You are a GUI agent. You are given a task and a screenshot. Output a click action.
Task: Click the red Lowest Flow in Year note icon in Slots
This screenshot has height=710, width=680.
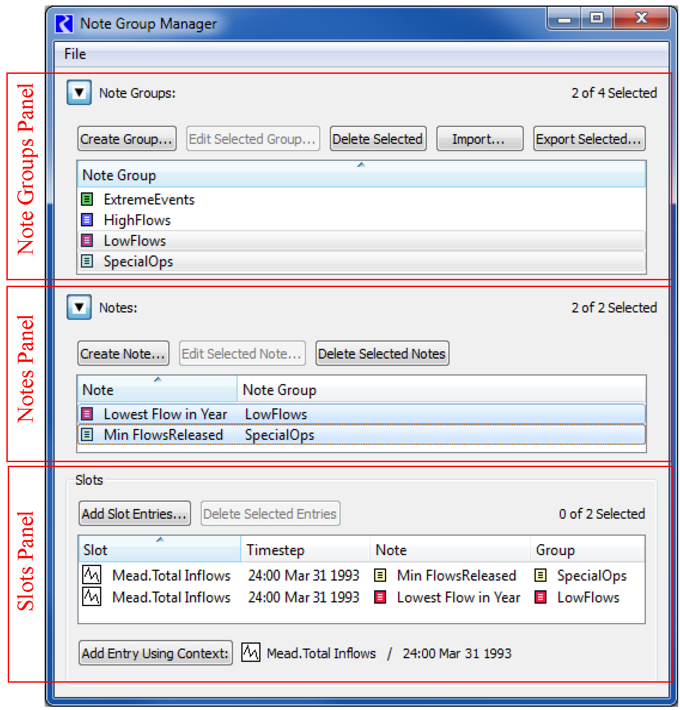(x=380, y=597)
